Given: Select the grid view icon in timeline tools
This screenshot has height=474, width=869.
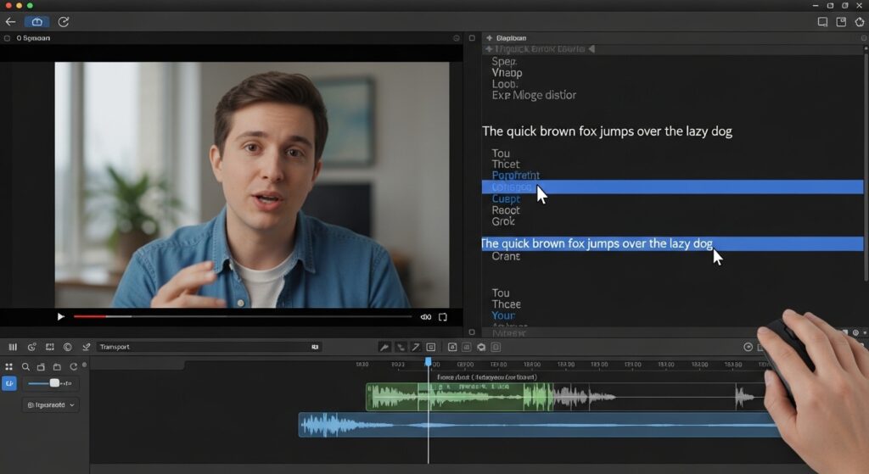Looking at the screenshot, I should pyautogui.click(x=9, y=367).
